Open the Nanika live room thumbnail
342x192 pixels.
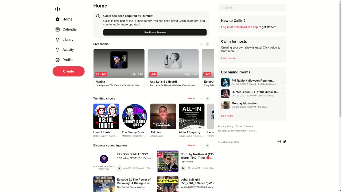tap(119, 63)
